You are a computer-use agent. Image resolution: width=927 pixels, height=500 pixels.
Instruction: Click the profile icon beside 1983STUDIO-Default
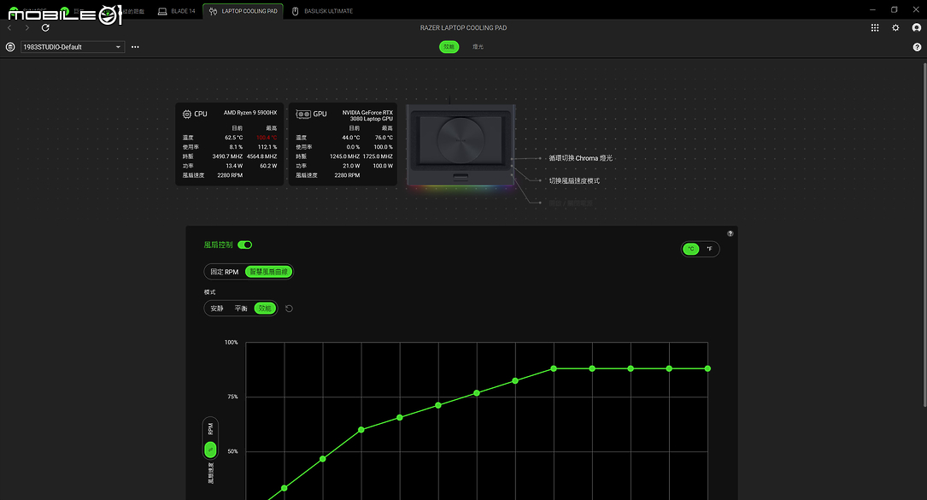[x=10, y=47]
